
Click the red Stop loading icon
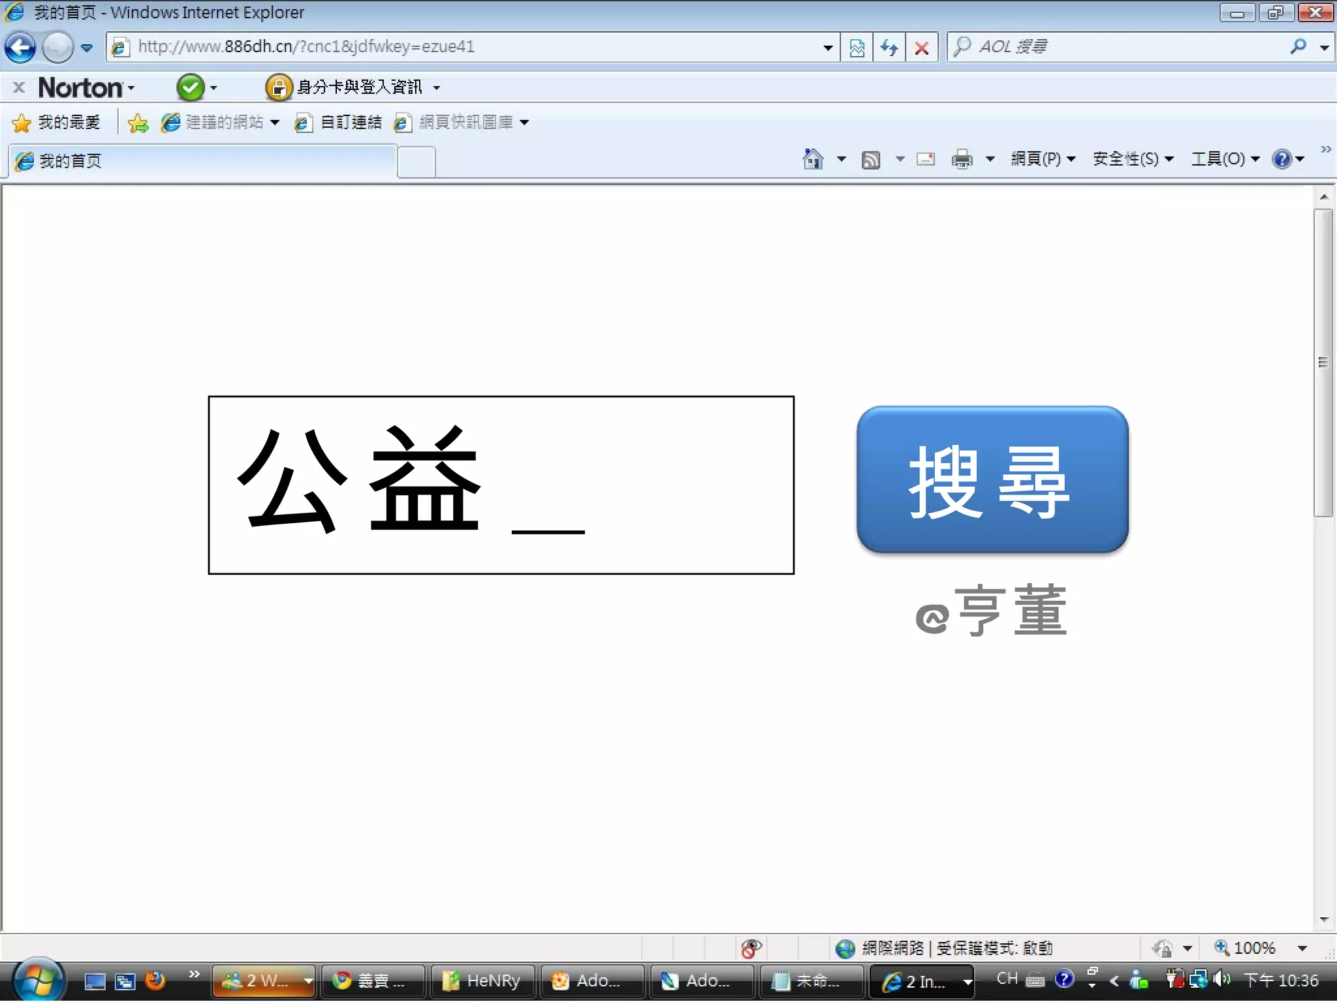pyautogui.click(x=921, y=48)
